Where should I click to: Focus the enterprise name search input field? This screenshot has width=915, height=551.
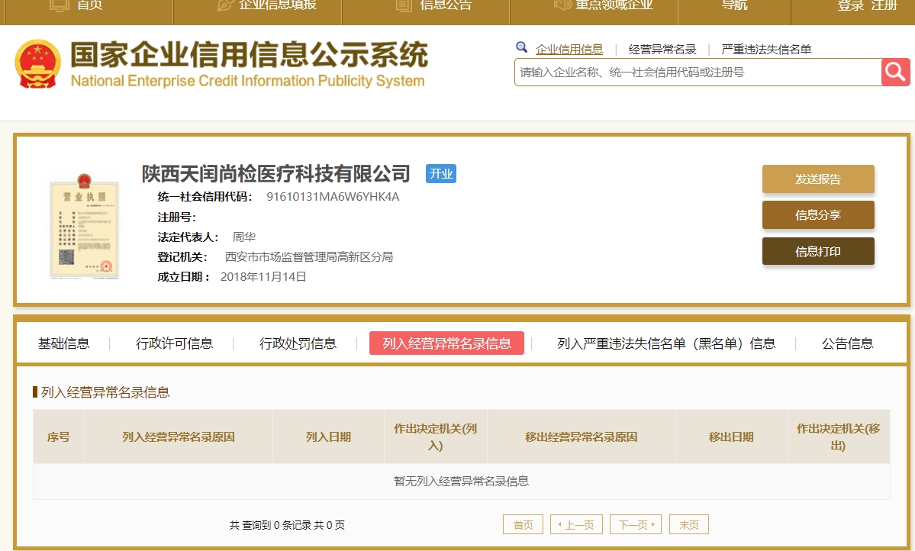[x=698, y=72]
